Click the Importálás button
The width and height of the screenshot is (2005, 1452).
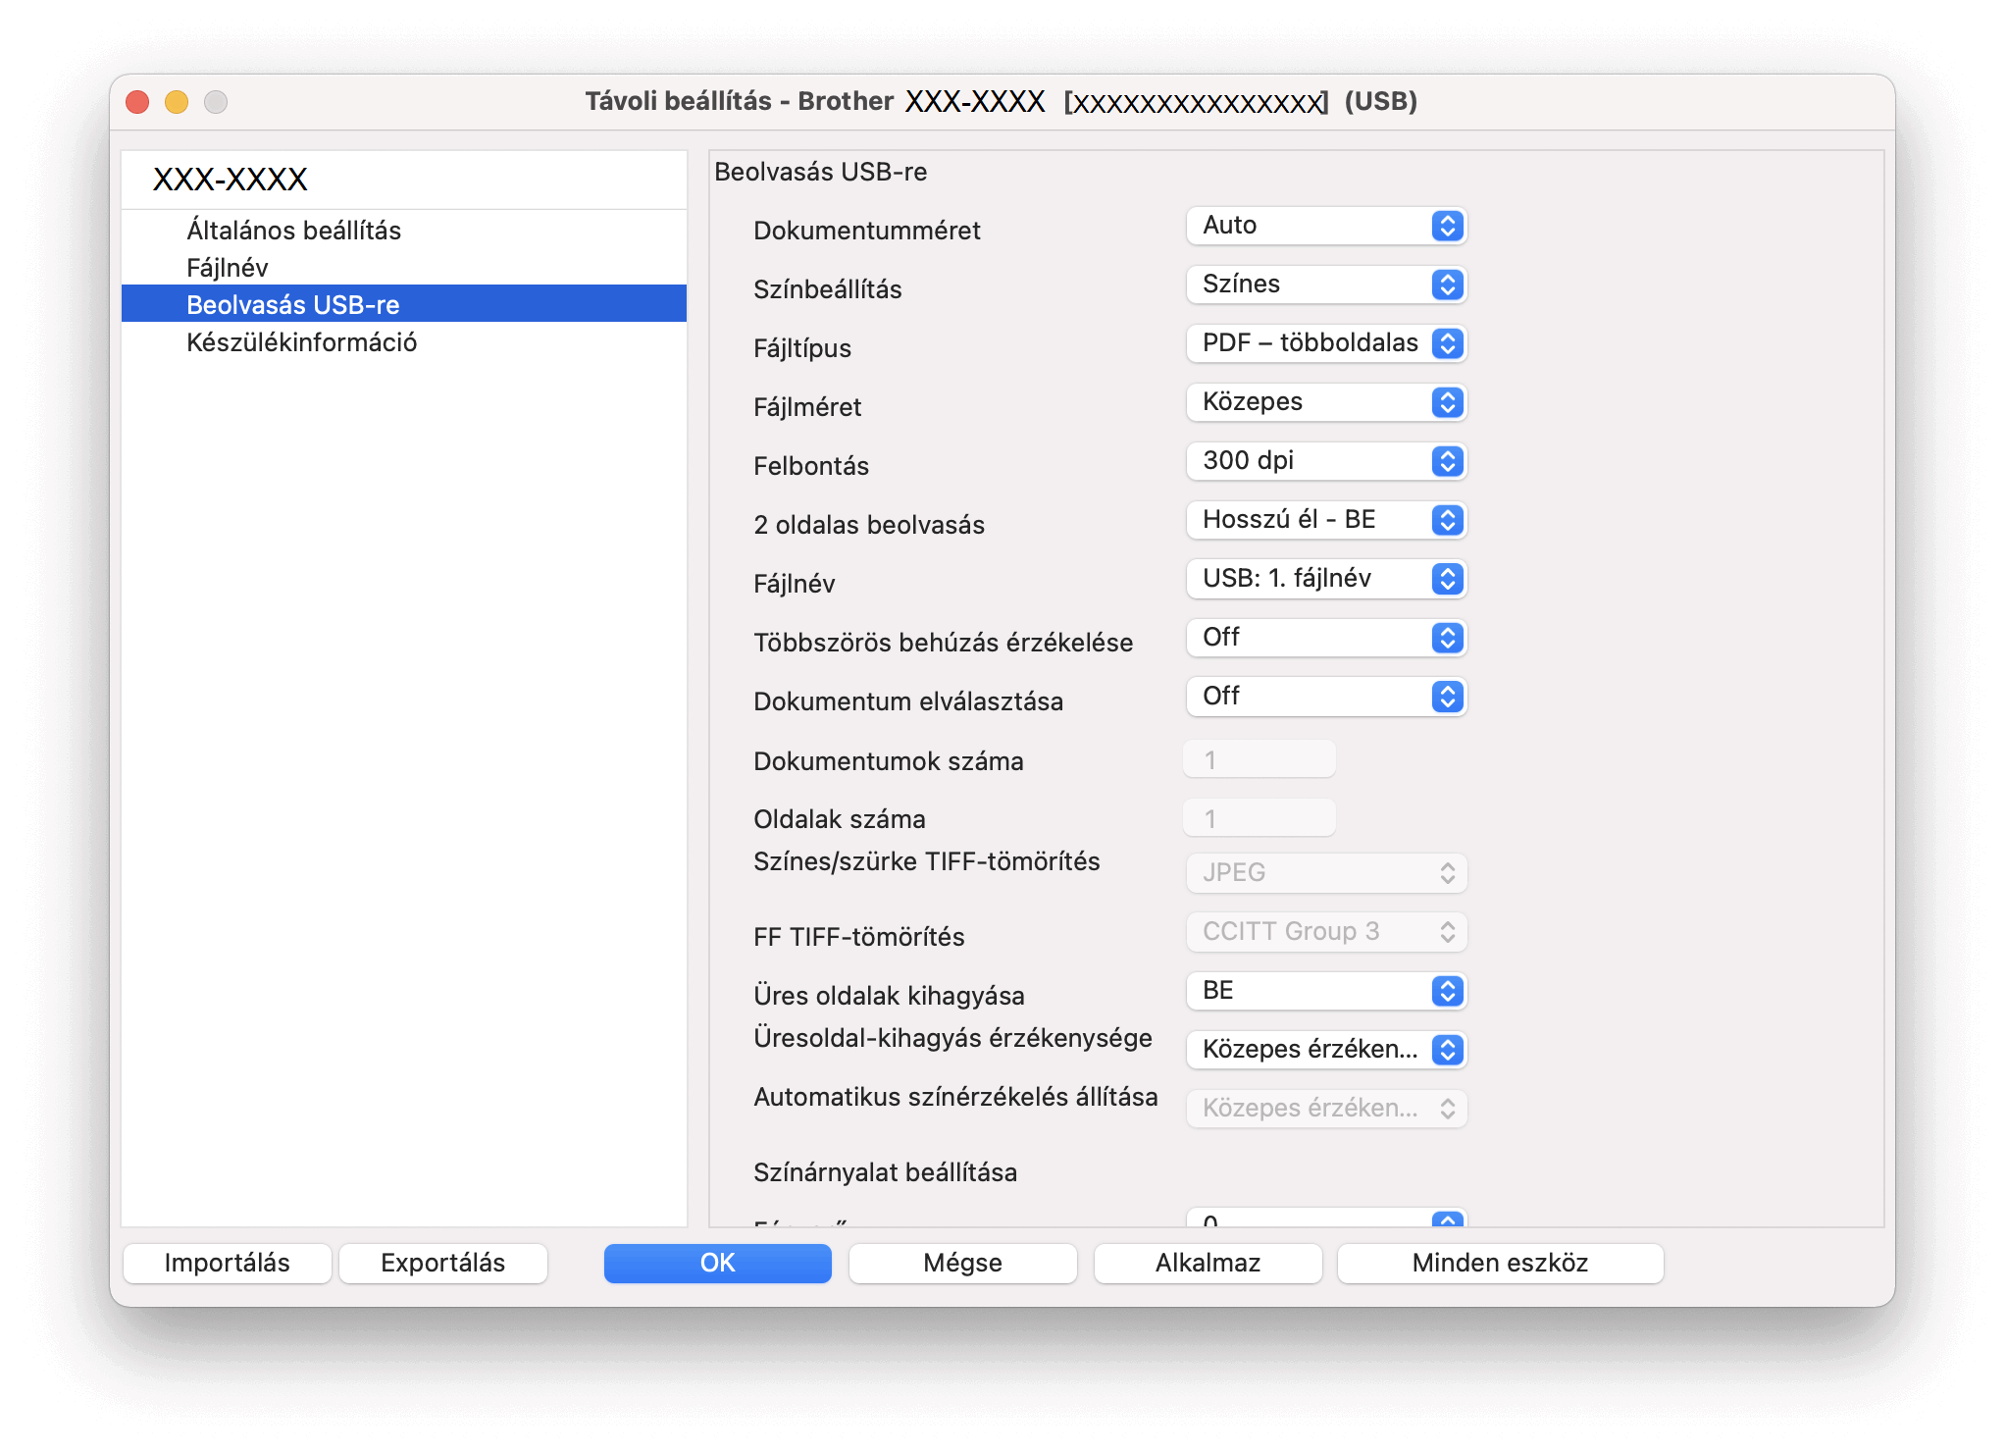[227, 1263]
